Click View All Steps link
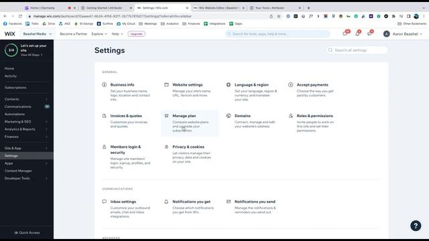The height and width of the screenshot is (241, 429). tap(32, 55)
